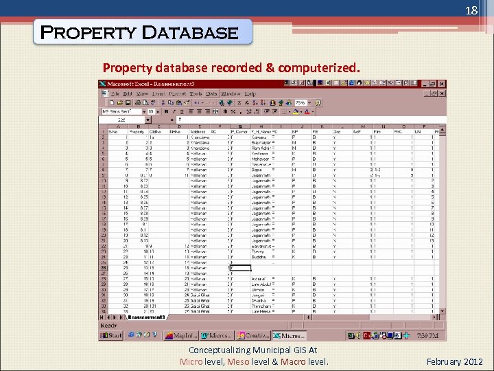Select the Format Painter brush
Viewport: 494px width, 371px height.
coord(187,103)
